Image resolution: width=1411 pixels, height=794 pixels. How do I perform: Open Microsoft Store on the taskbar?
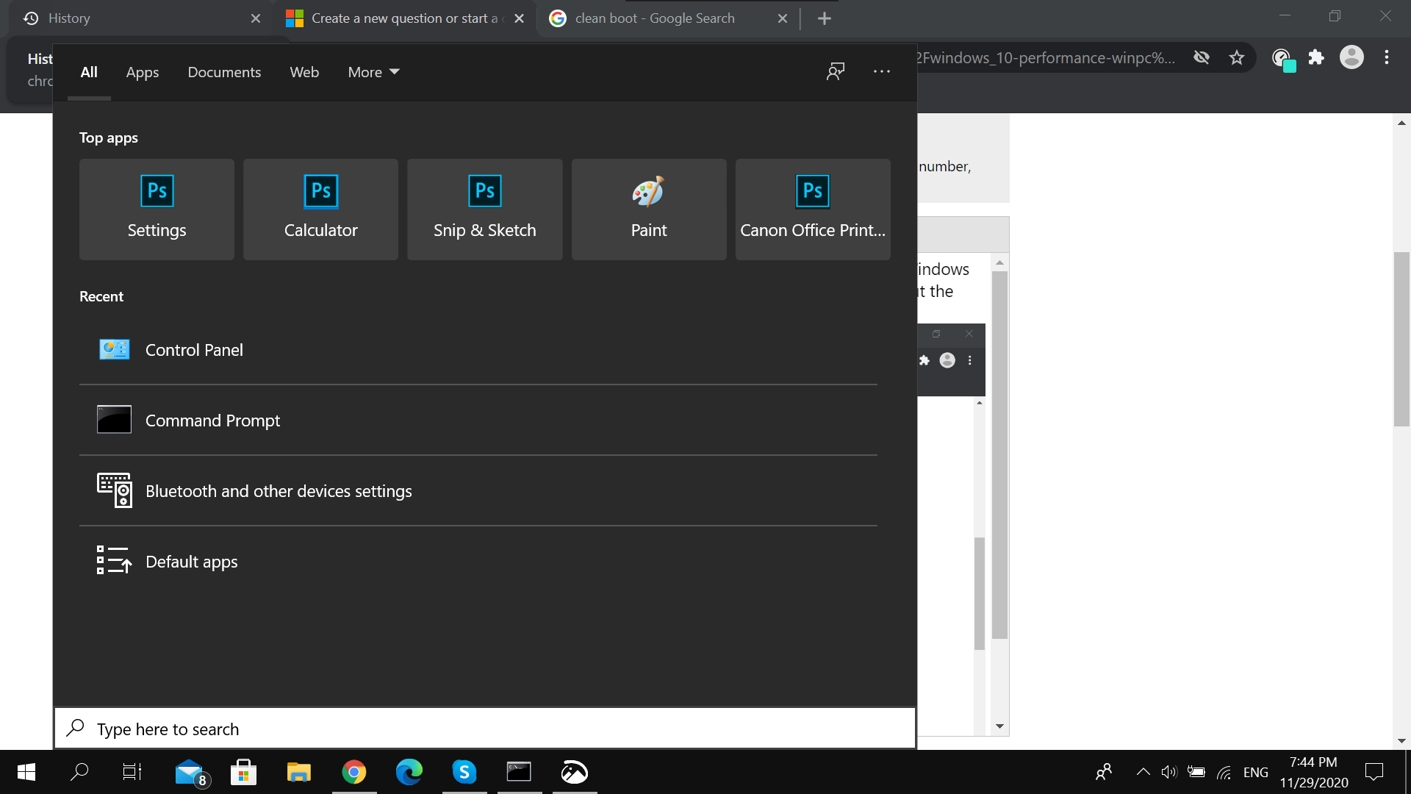243,772
